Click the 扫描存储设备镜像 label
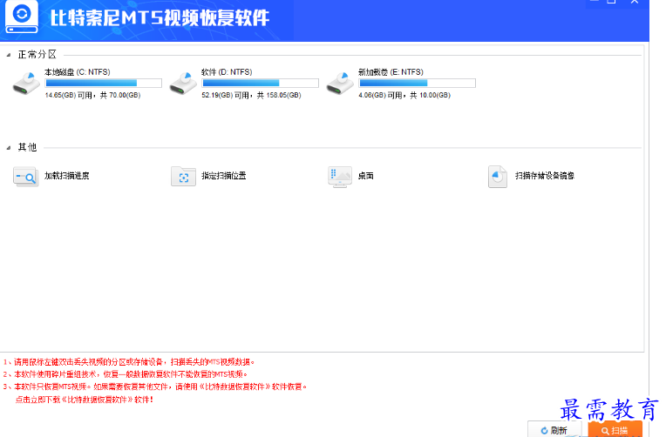 pyautogui.click(x=545, y=176)
